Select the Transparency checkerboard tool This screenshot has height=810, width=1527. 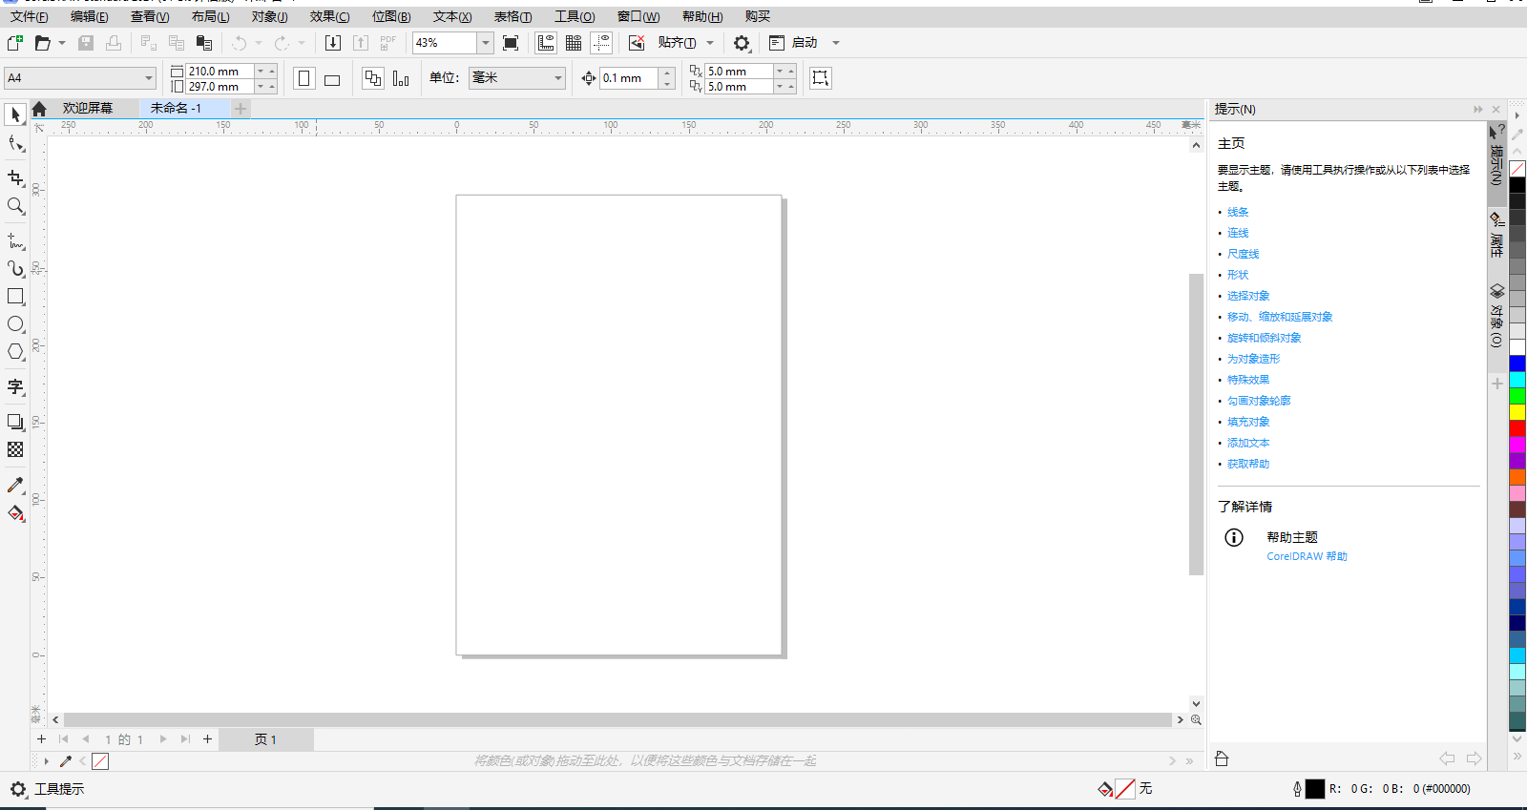(x=15, y=449)
